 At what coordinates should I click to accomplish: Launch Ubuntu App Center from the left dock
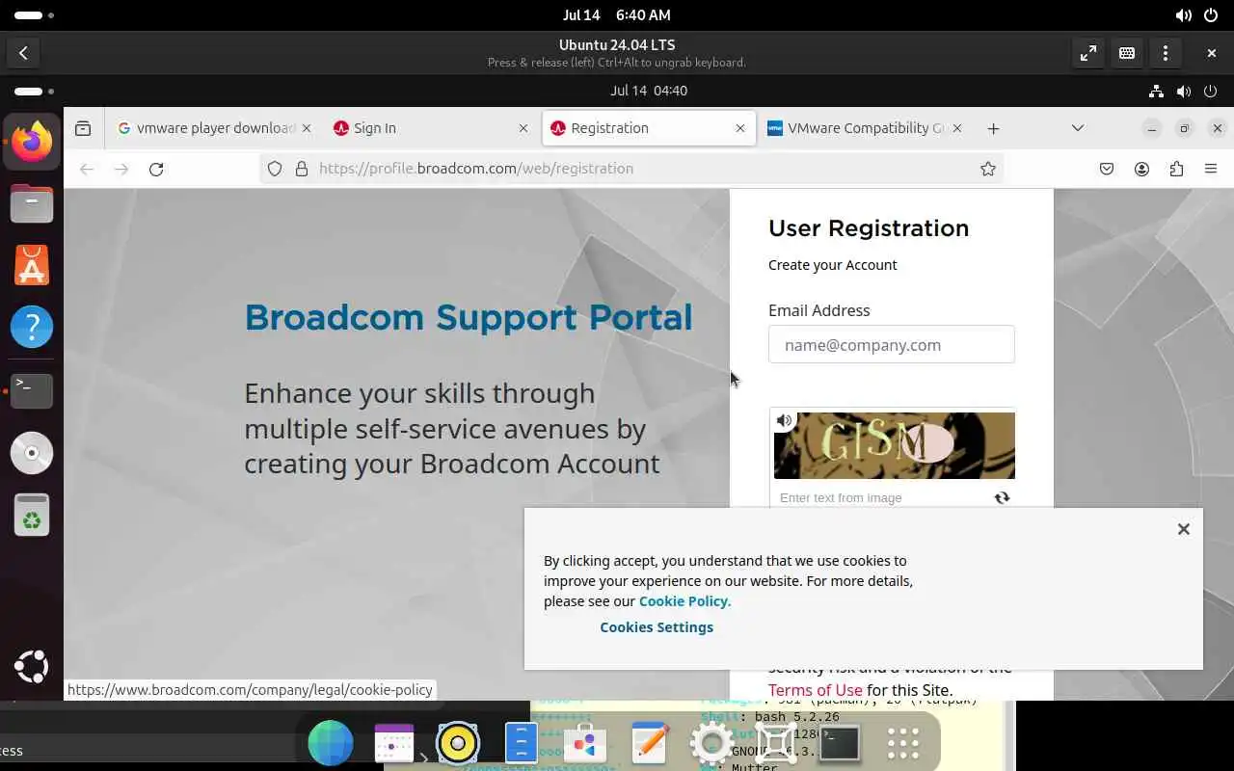coord(32,266)
